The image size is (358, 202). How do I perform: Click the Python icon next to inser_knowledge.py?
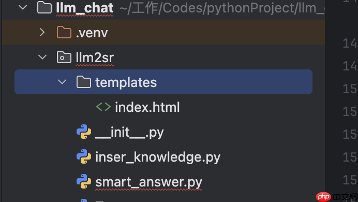click(x=84, y=156)
